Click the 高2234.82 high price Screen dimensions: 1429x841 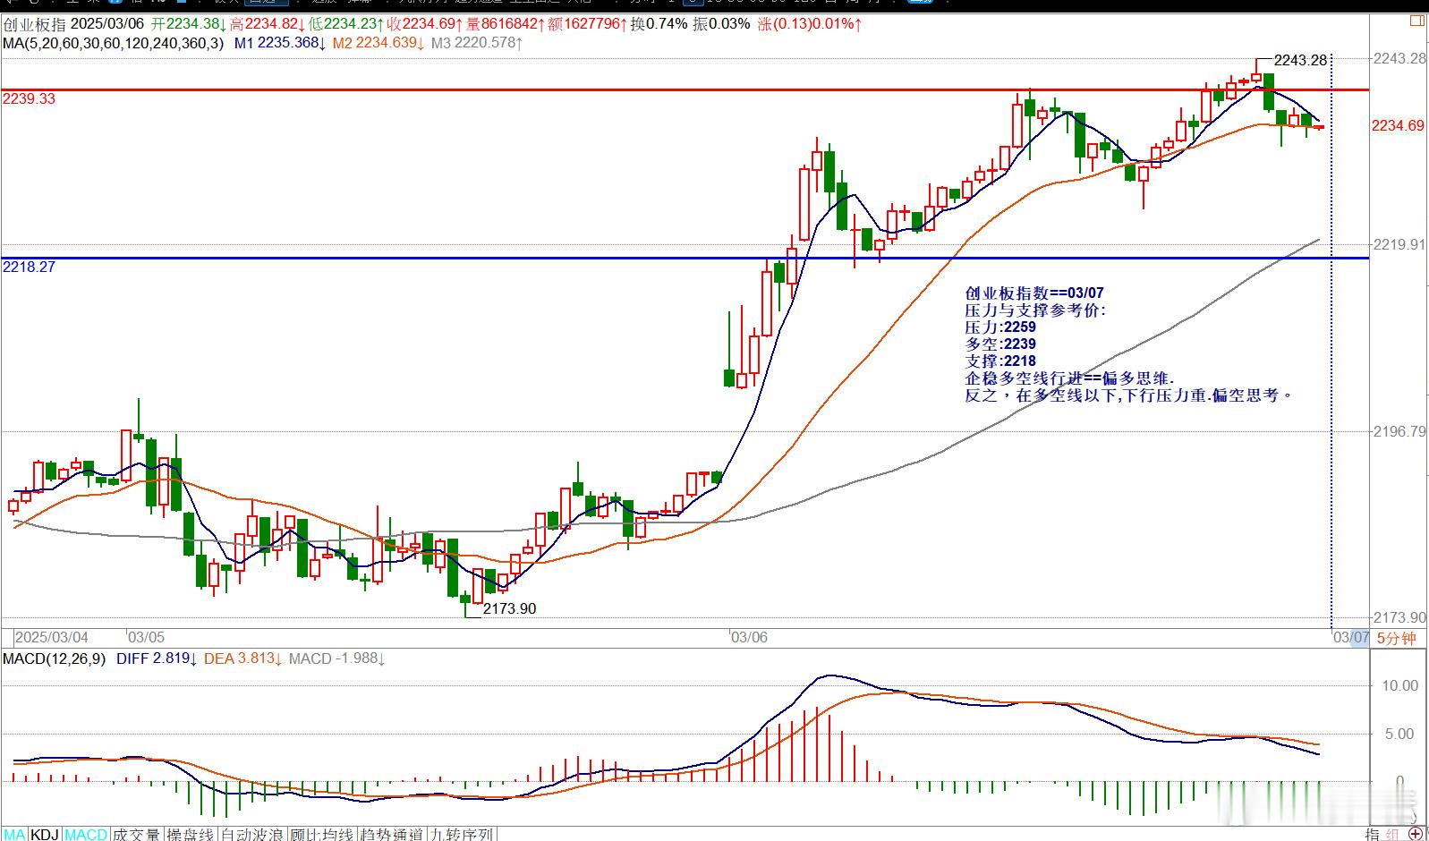[268, 24]
